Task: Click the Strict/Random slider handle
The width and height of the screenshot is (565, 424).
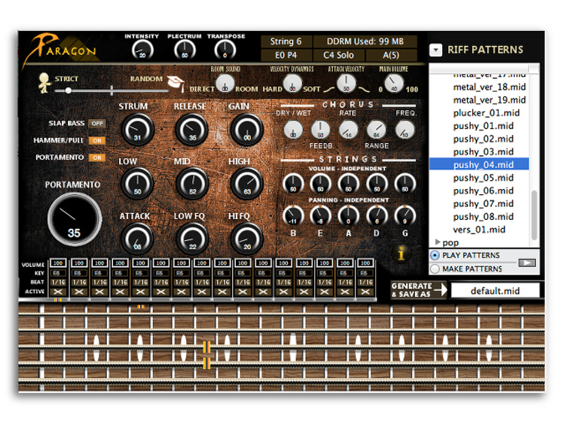Action: 69,90
